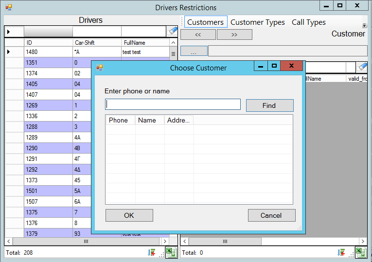Open the tab strip overflow dropdown arrow

click(x=364, y=25)
